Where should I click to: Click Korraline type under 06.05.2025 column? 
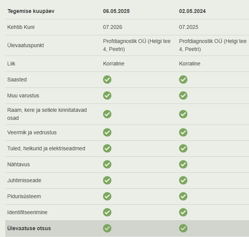click(114, 64)
